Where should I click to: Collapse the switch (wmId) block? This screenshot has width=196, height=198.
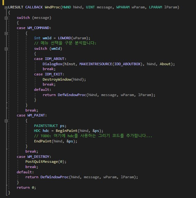click(6, 49)
